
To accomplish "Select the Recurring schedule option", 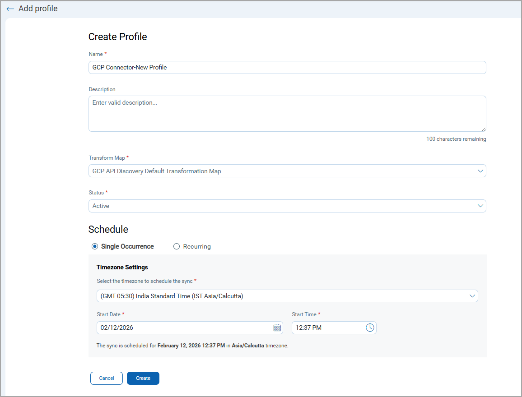I will coord(177,246).
